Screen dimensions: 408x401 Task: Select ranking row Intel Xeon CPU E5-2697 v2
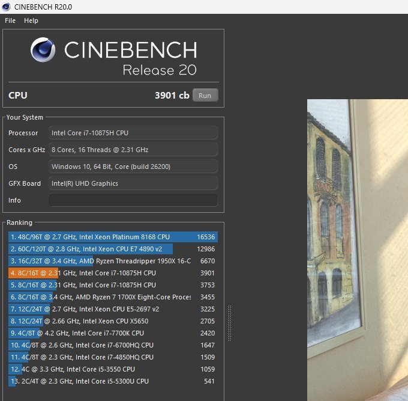click(x=113, y=309)
